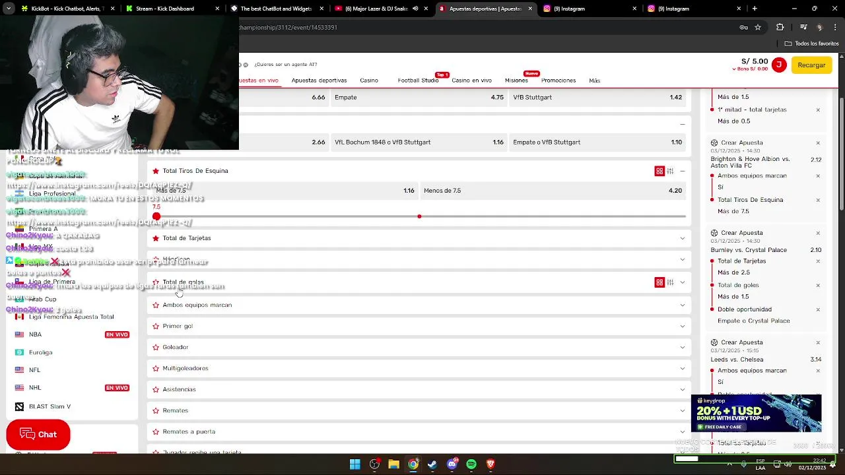Open Spotify from the taskbar
The image size is (845, 475).
(471, 464)
